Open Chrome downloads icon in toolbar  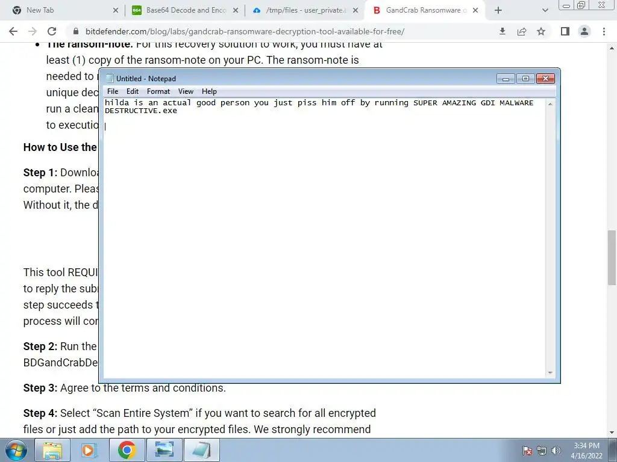point(502,31)
